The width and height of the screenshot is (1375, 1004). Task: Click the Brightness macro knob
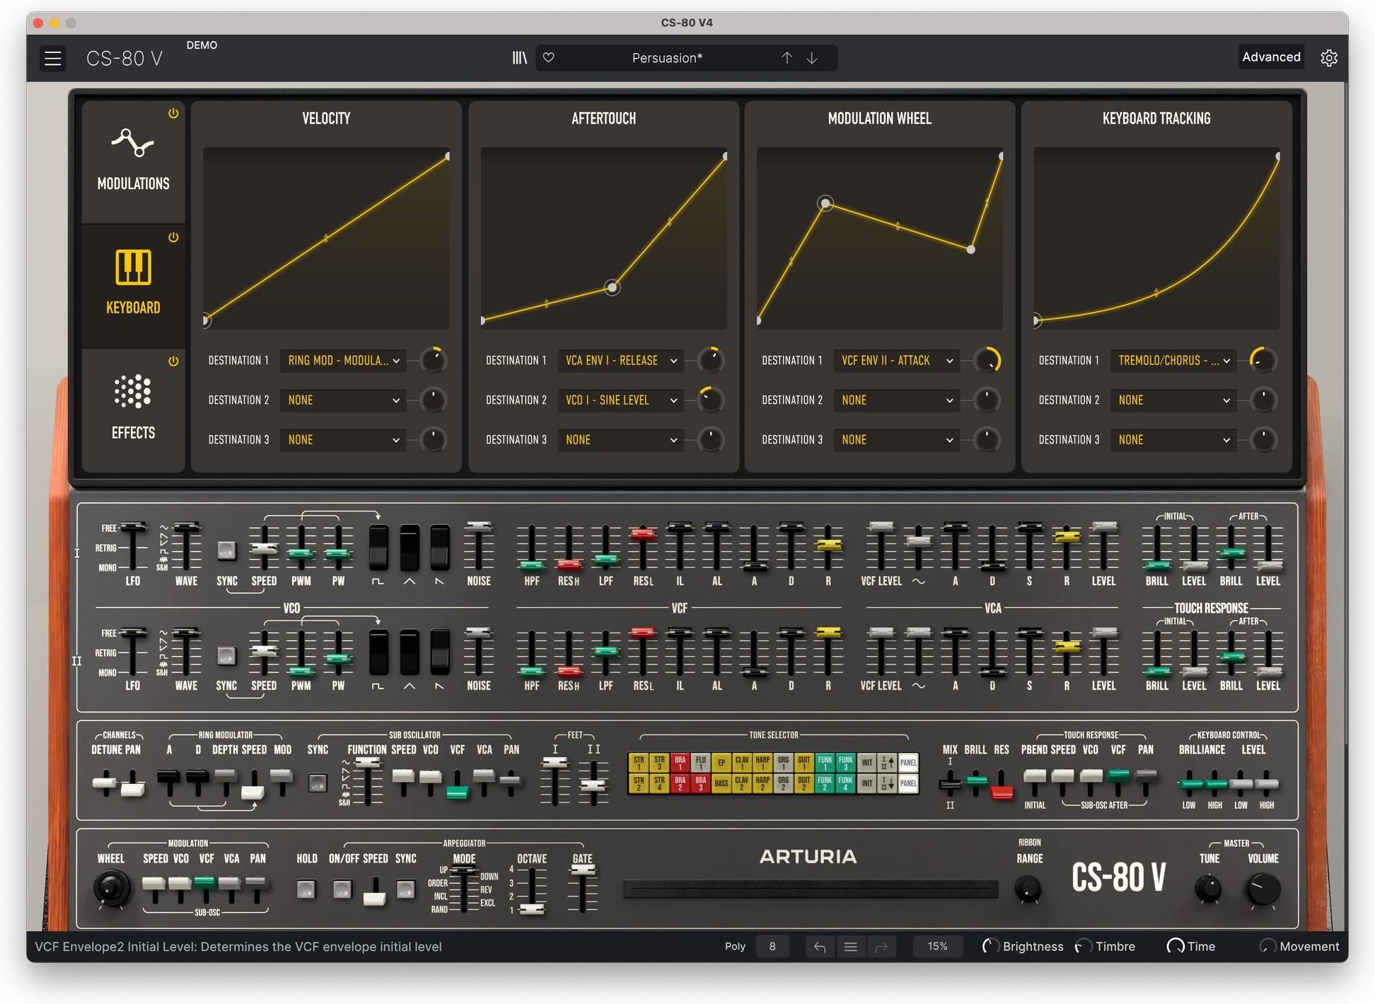pos(990,947)
